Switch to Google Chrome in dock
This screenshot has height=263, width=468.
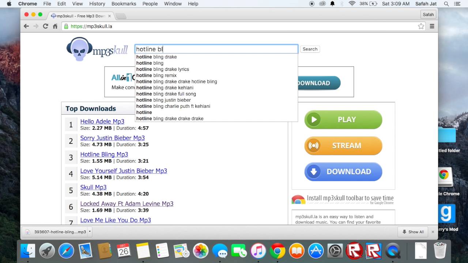pos(278,251)
